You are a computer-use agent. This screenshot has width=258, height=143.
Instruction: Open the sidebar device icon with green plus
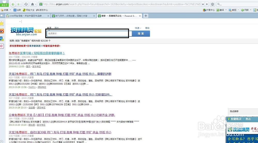(2, 39)
